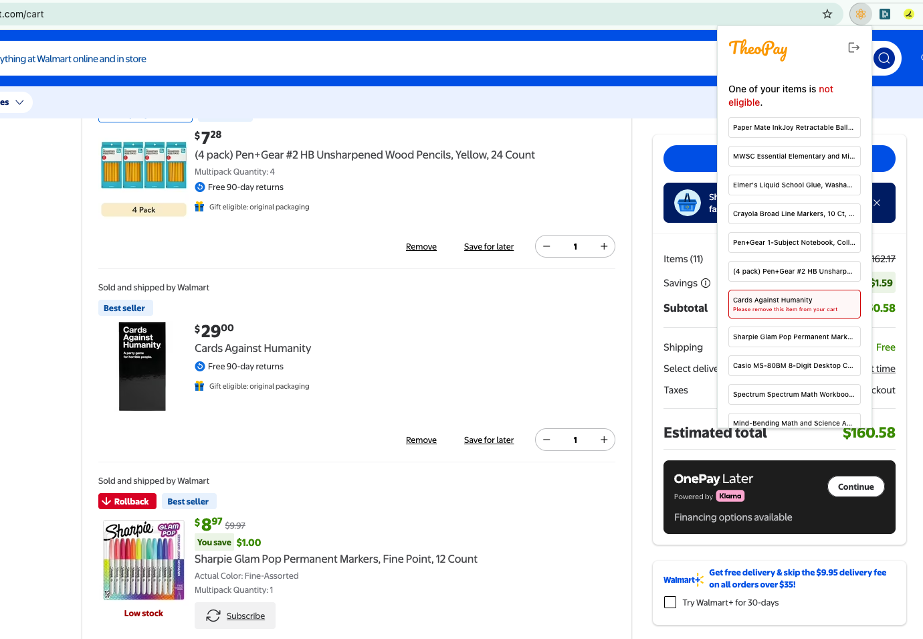
Task: Select Sharpie Glam Pop item in TheoPay
Action: pyautogui.click(x=795, y=337)
